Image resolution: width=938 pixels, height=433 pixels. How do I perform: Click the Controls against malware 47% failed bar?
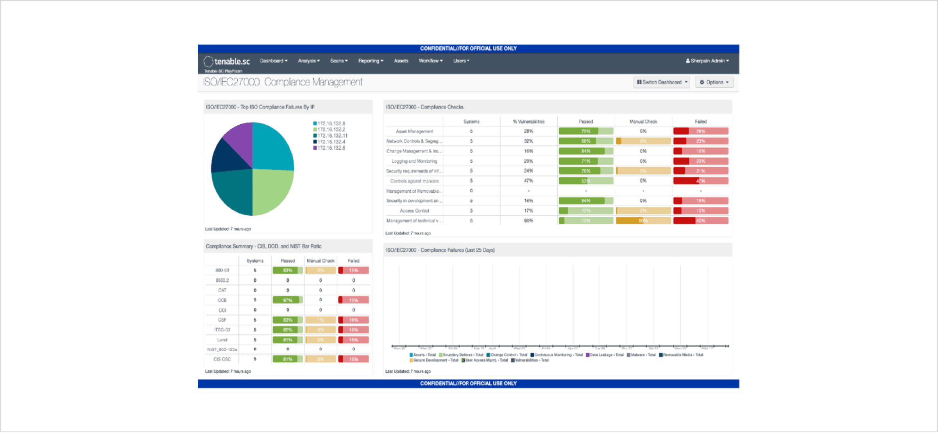point(700,181)
